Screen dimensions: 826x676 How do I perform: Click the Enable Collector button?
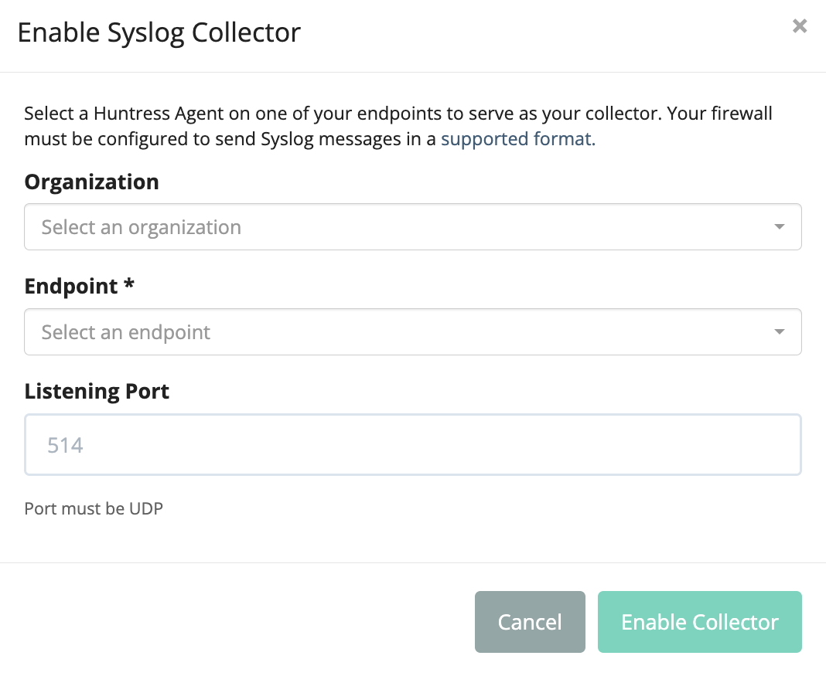click(700, 622)
